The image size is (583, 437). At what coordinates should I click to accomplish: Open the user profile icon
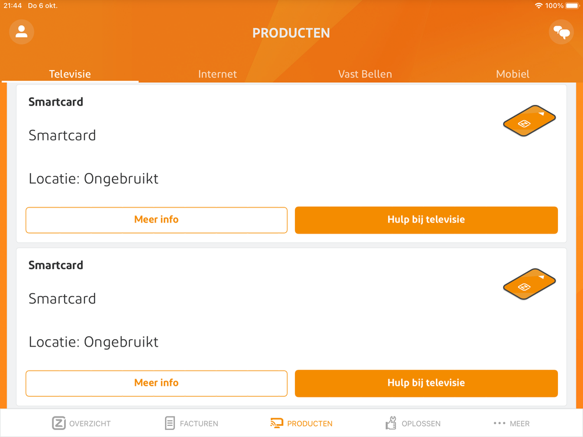22,31
